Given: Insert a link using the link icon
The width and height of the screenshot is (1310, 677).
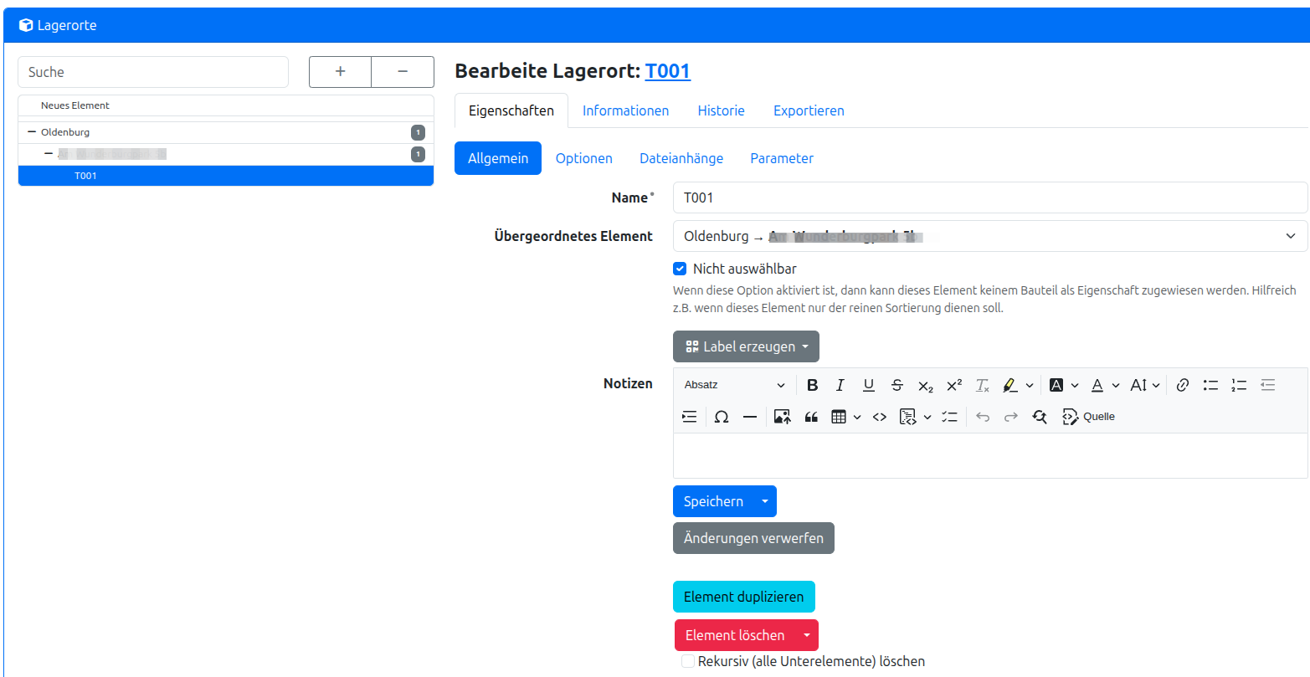Looking at the screenshot, I should (1182, 385).
